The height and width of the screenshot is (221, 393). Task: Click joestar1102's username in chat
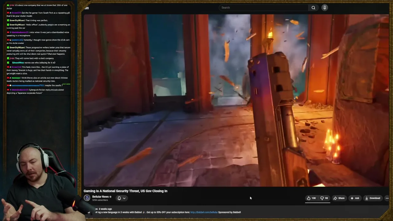(x=17, y=40)
